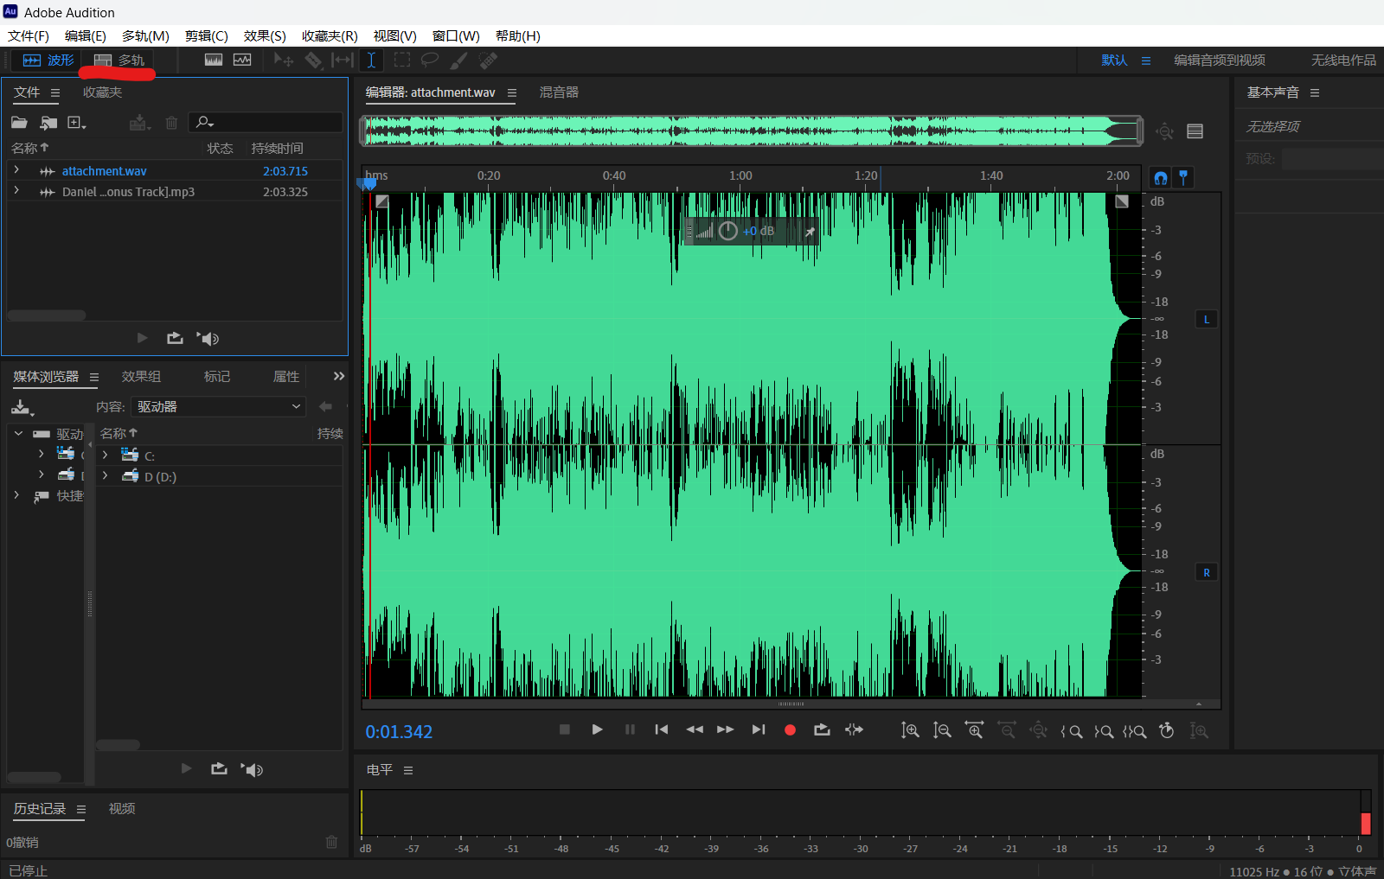
Task: Click the red Record button
Action: [790, 730]
